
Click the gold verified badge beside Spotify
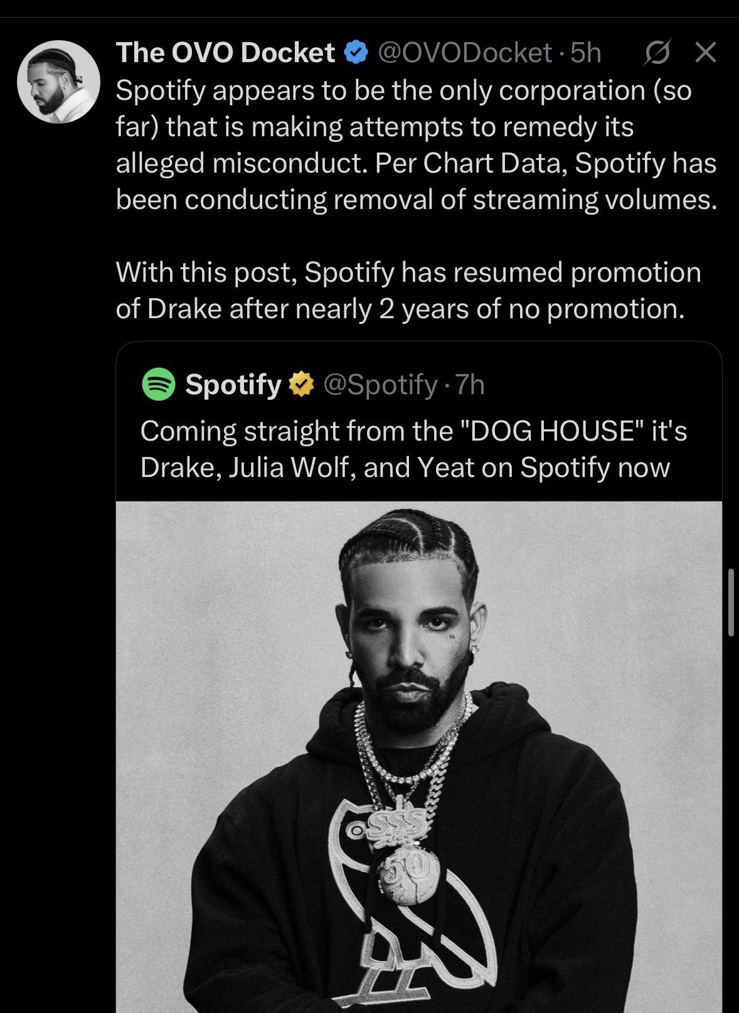(x=301, y=384)
